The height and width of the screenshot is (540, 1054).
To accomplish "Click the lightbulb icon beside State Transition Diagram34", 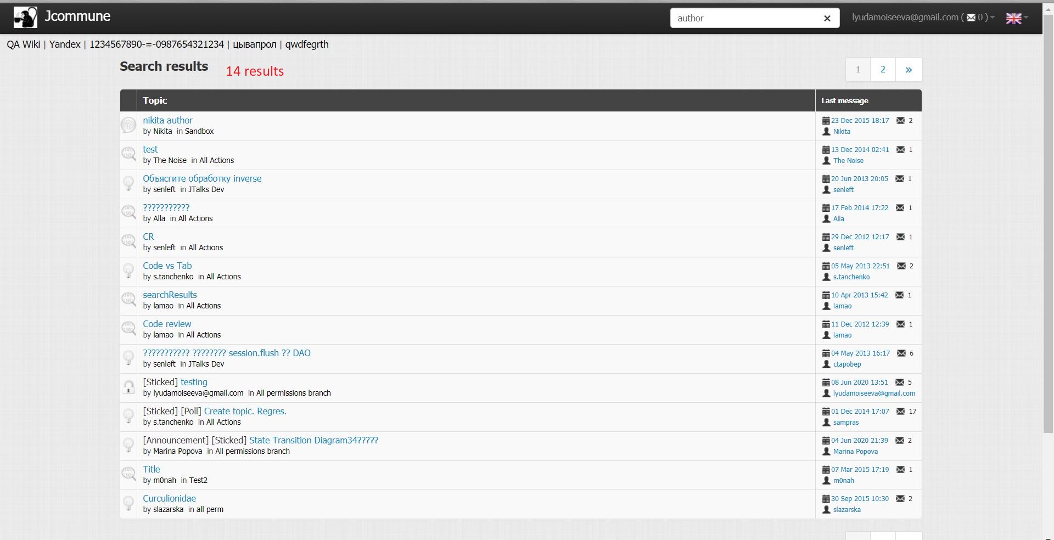I will (x=128, y=445).
